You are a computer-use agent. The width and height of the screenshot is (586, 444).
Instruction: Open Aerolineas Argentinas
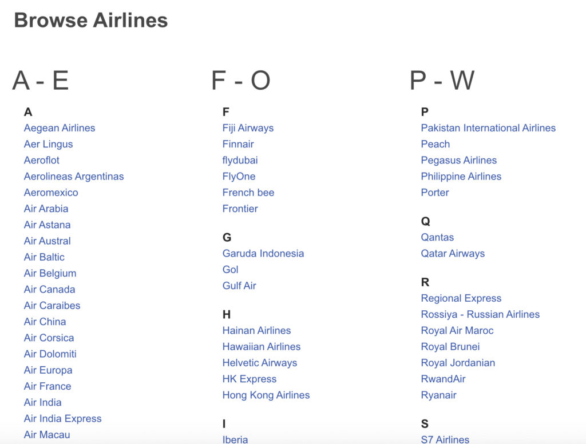73,176
